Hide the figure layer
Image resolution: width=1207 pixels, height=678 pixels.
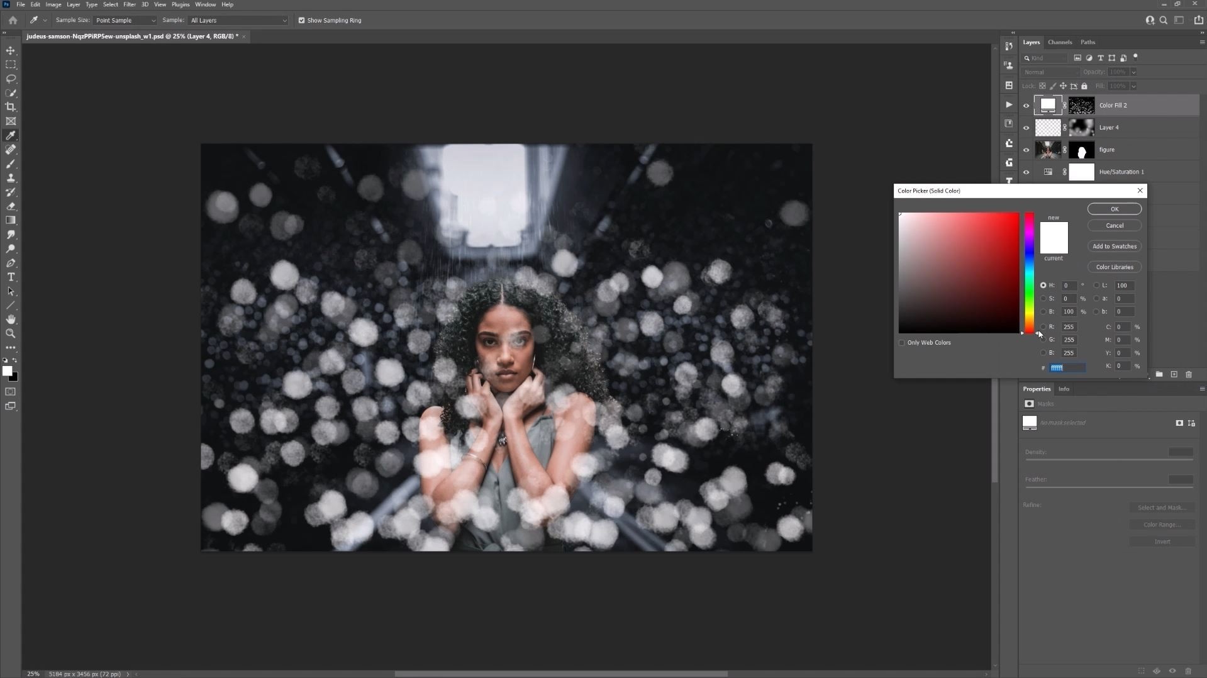pyautogui.click(x=1026, y=150)
